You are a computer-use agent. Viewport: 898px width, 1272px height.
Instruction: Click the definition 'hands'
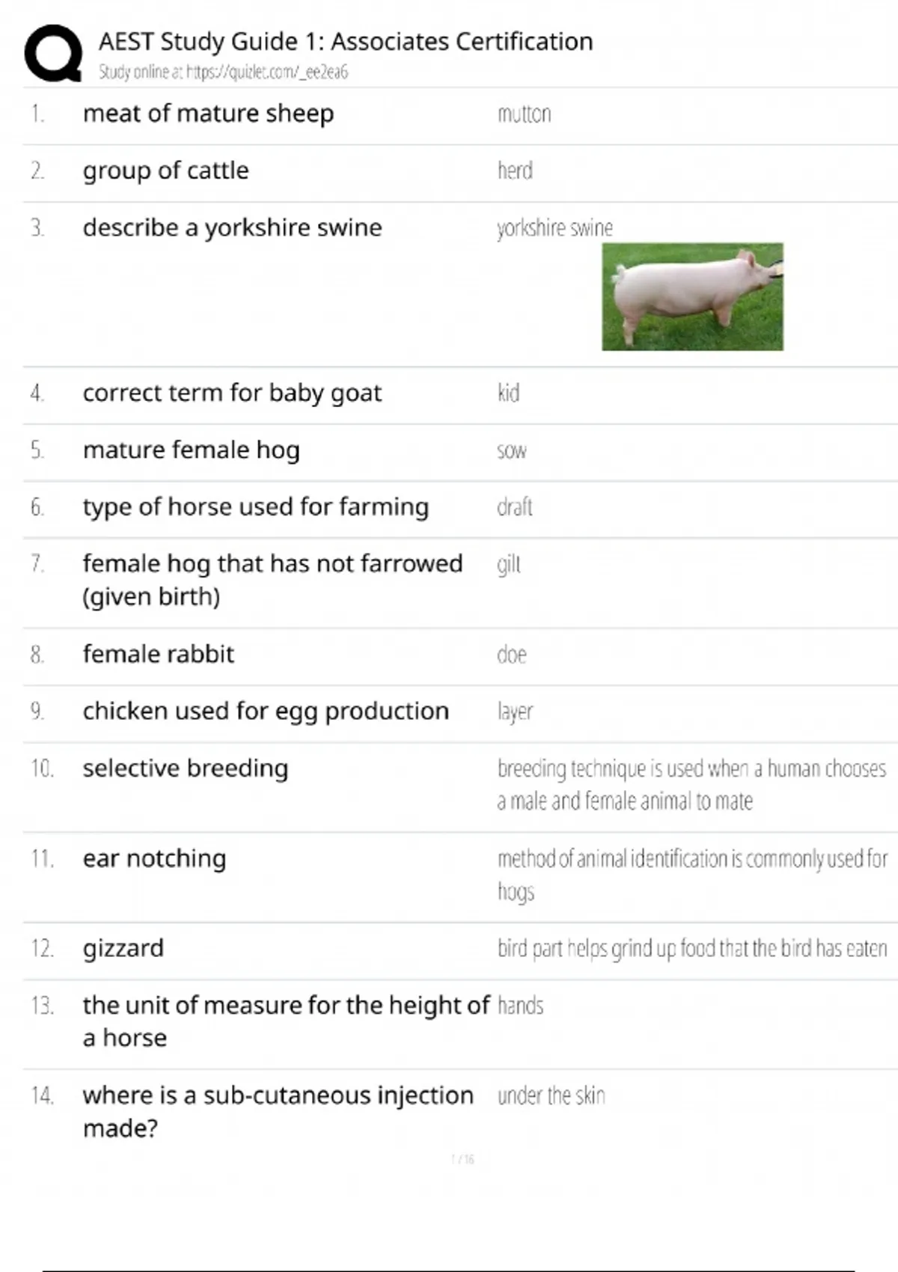pos(520,1006)
